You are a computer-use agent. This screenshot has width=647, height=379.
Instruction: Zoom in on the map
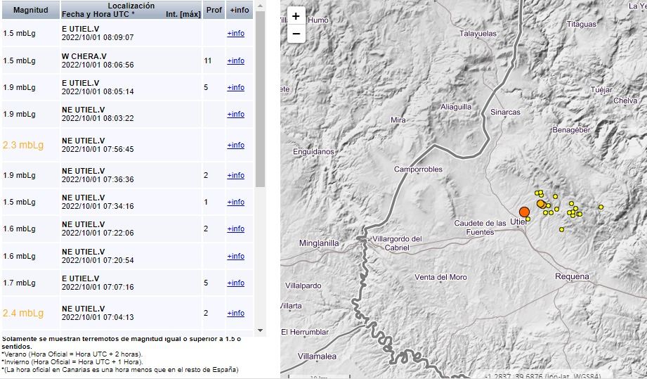click(296, 16)
